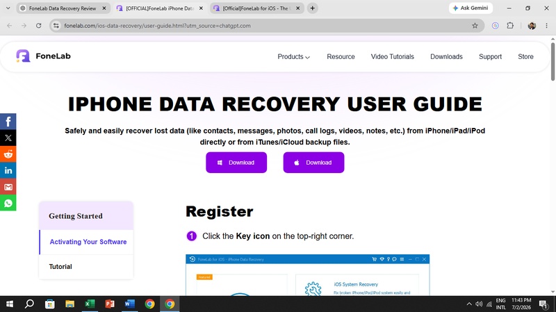This screenshot has height=312, width=556.
Task: Open ENG INTL language indicator
Action: [x=500, y=304]
